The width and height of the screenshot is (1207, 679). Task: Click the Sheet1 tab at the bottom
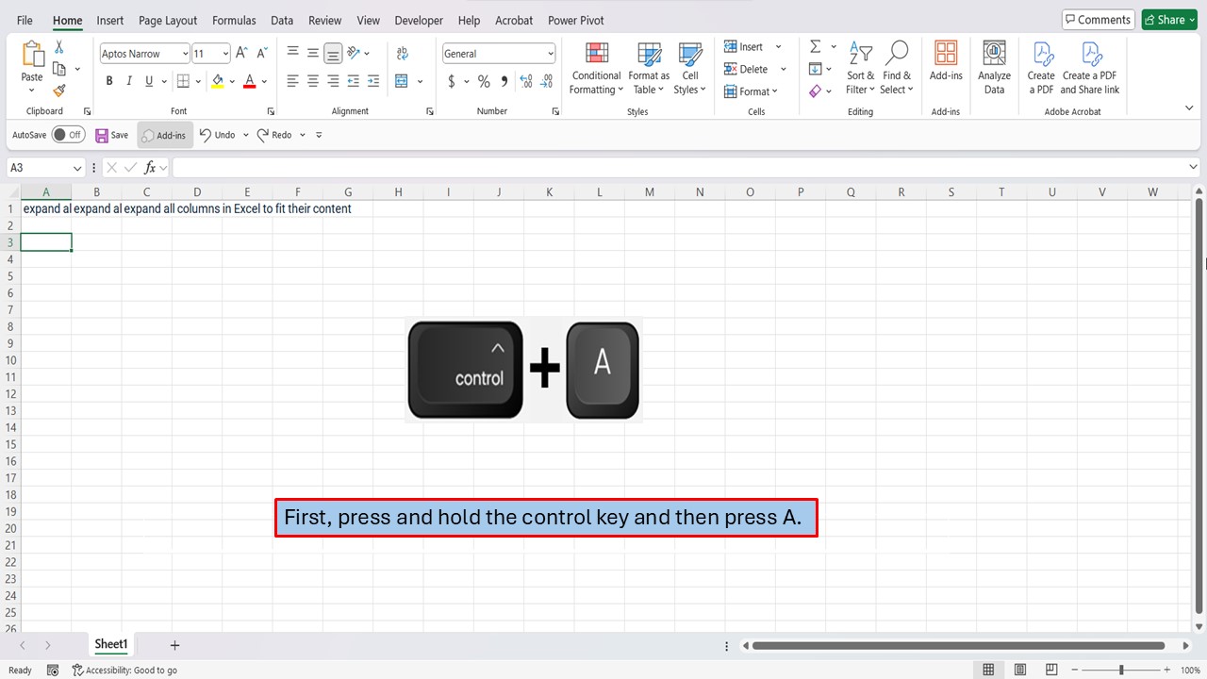pyautogui.click(x=110, y=644)
